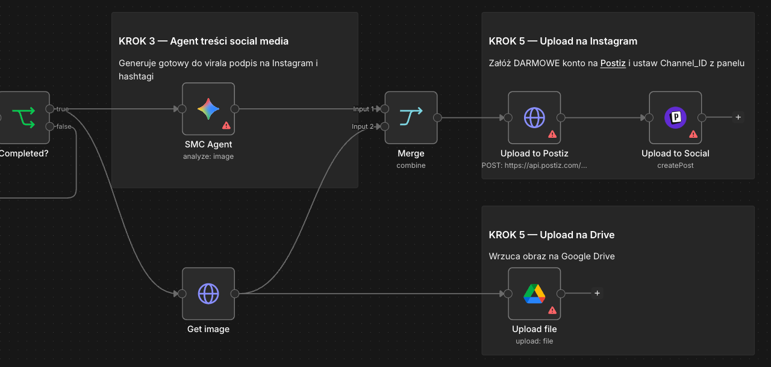This screenshot has width=771, height=367.
Task: Click warning triangle on SMC Agent node
Action: pos(226,126)
